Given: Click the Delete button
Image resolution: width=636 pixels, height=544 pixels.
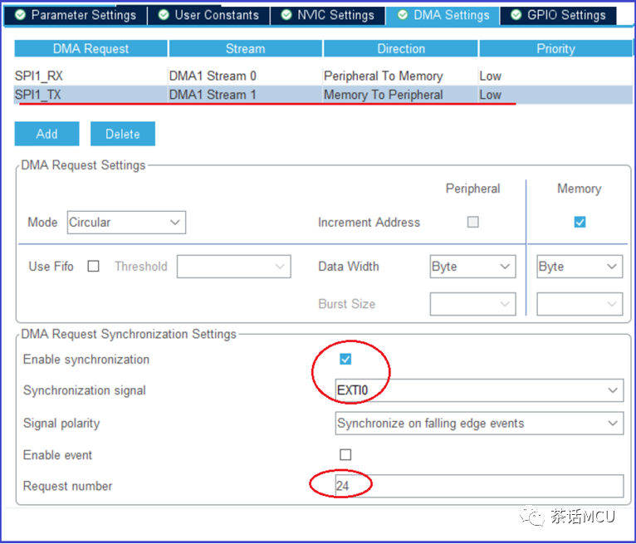Looking at the screenshot, I should (123, 134).
